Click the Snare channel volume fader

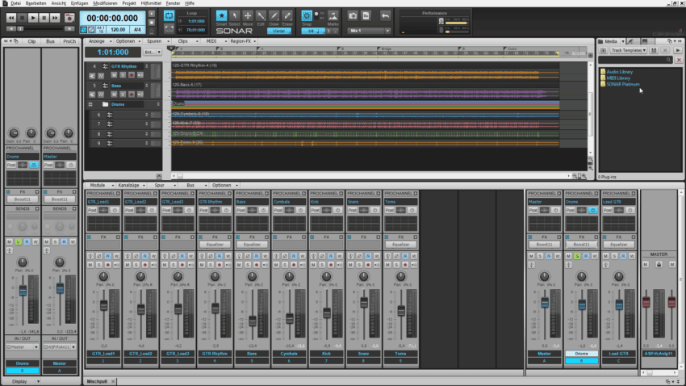click(364, 302)
